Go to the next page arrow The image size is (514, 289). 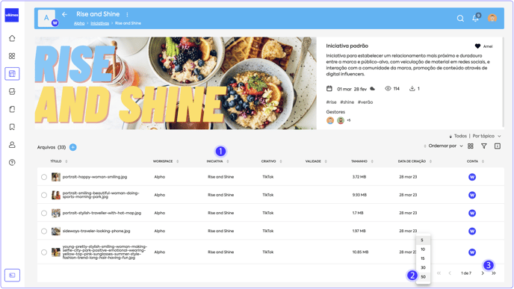pyautogui.click(x=483, y=273)
